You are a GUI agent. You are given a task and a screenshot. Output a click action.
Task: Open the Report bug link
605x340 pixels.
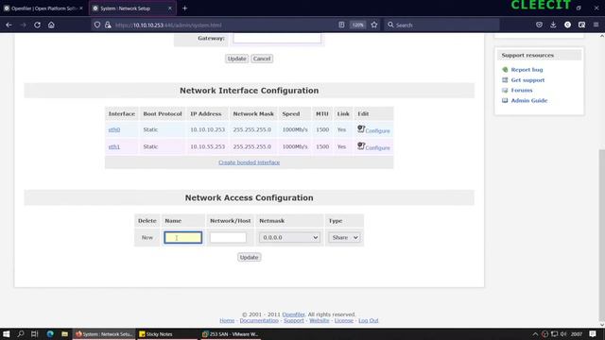[527, 70]
